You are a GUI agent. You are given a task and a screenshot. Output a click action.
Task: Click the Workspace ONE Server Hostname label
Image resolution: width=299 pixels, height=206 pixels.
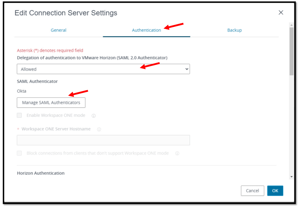point(56,129)
